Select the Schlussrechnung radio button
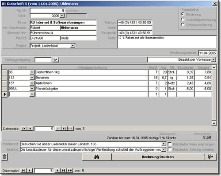Image resolution: width=221 pixels, height=176 pixels. click(183, 24)
